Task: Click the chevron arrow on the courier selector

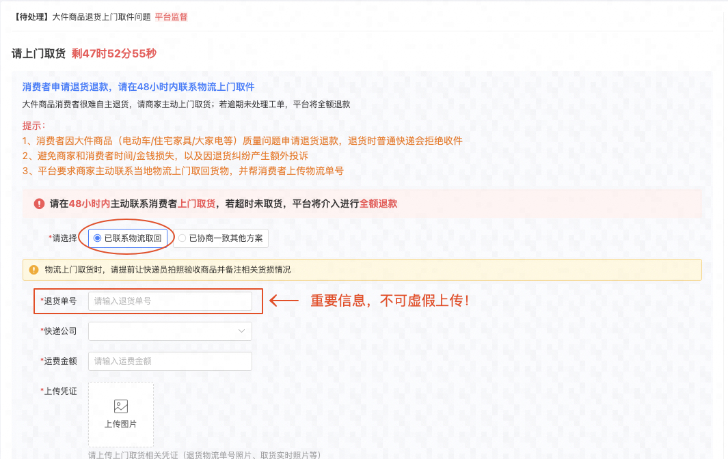Action: pyautogui.click(x=241, y=331)
